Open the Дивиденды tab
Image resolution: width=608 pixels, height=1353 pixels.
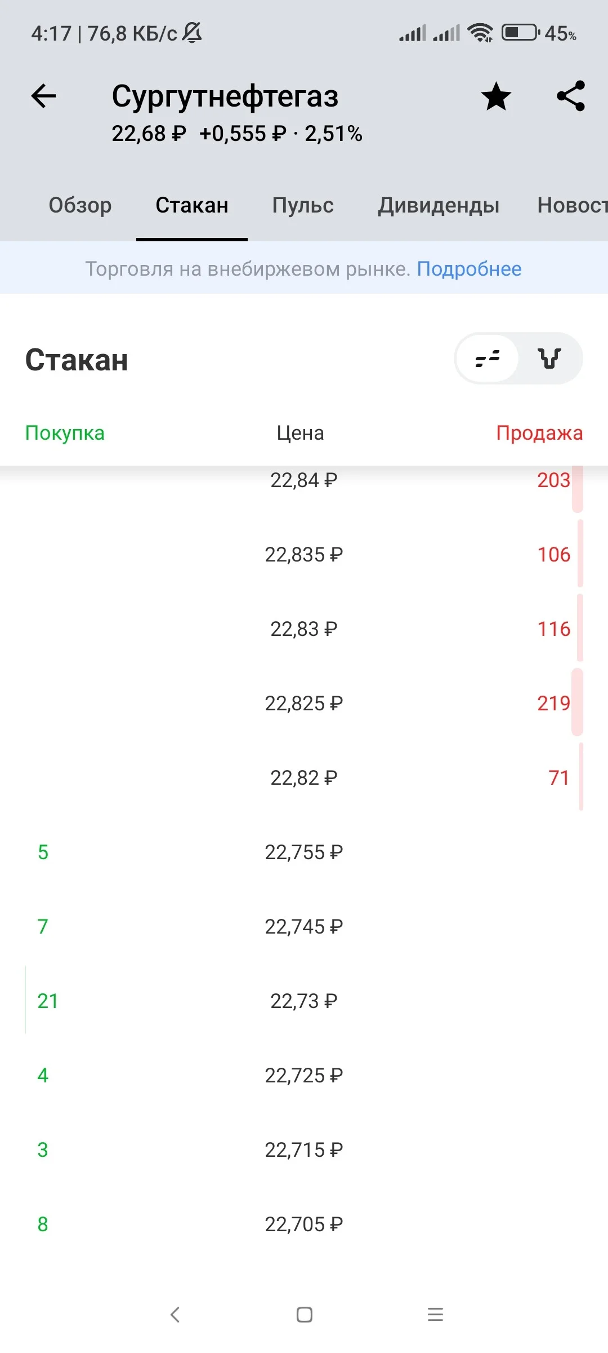pyautogui.click(x=439, y=205)
